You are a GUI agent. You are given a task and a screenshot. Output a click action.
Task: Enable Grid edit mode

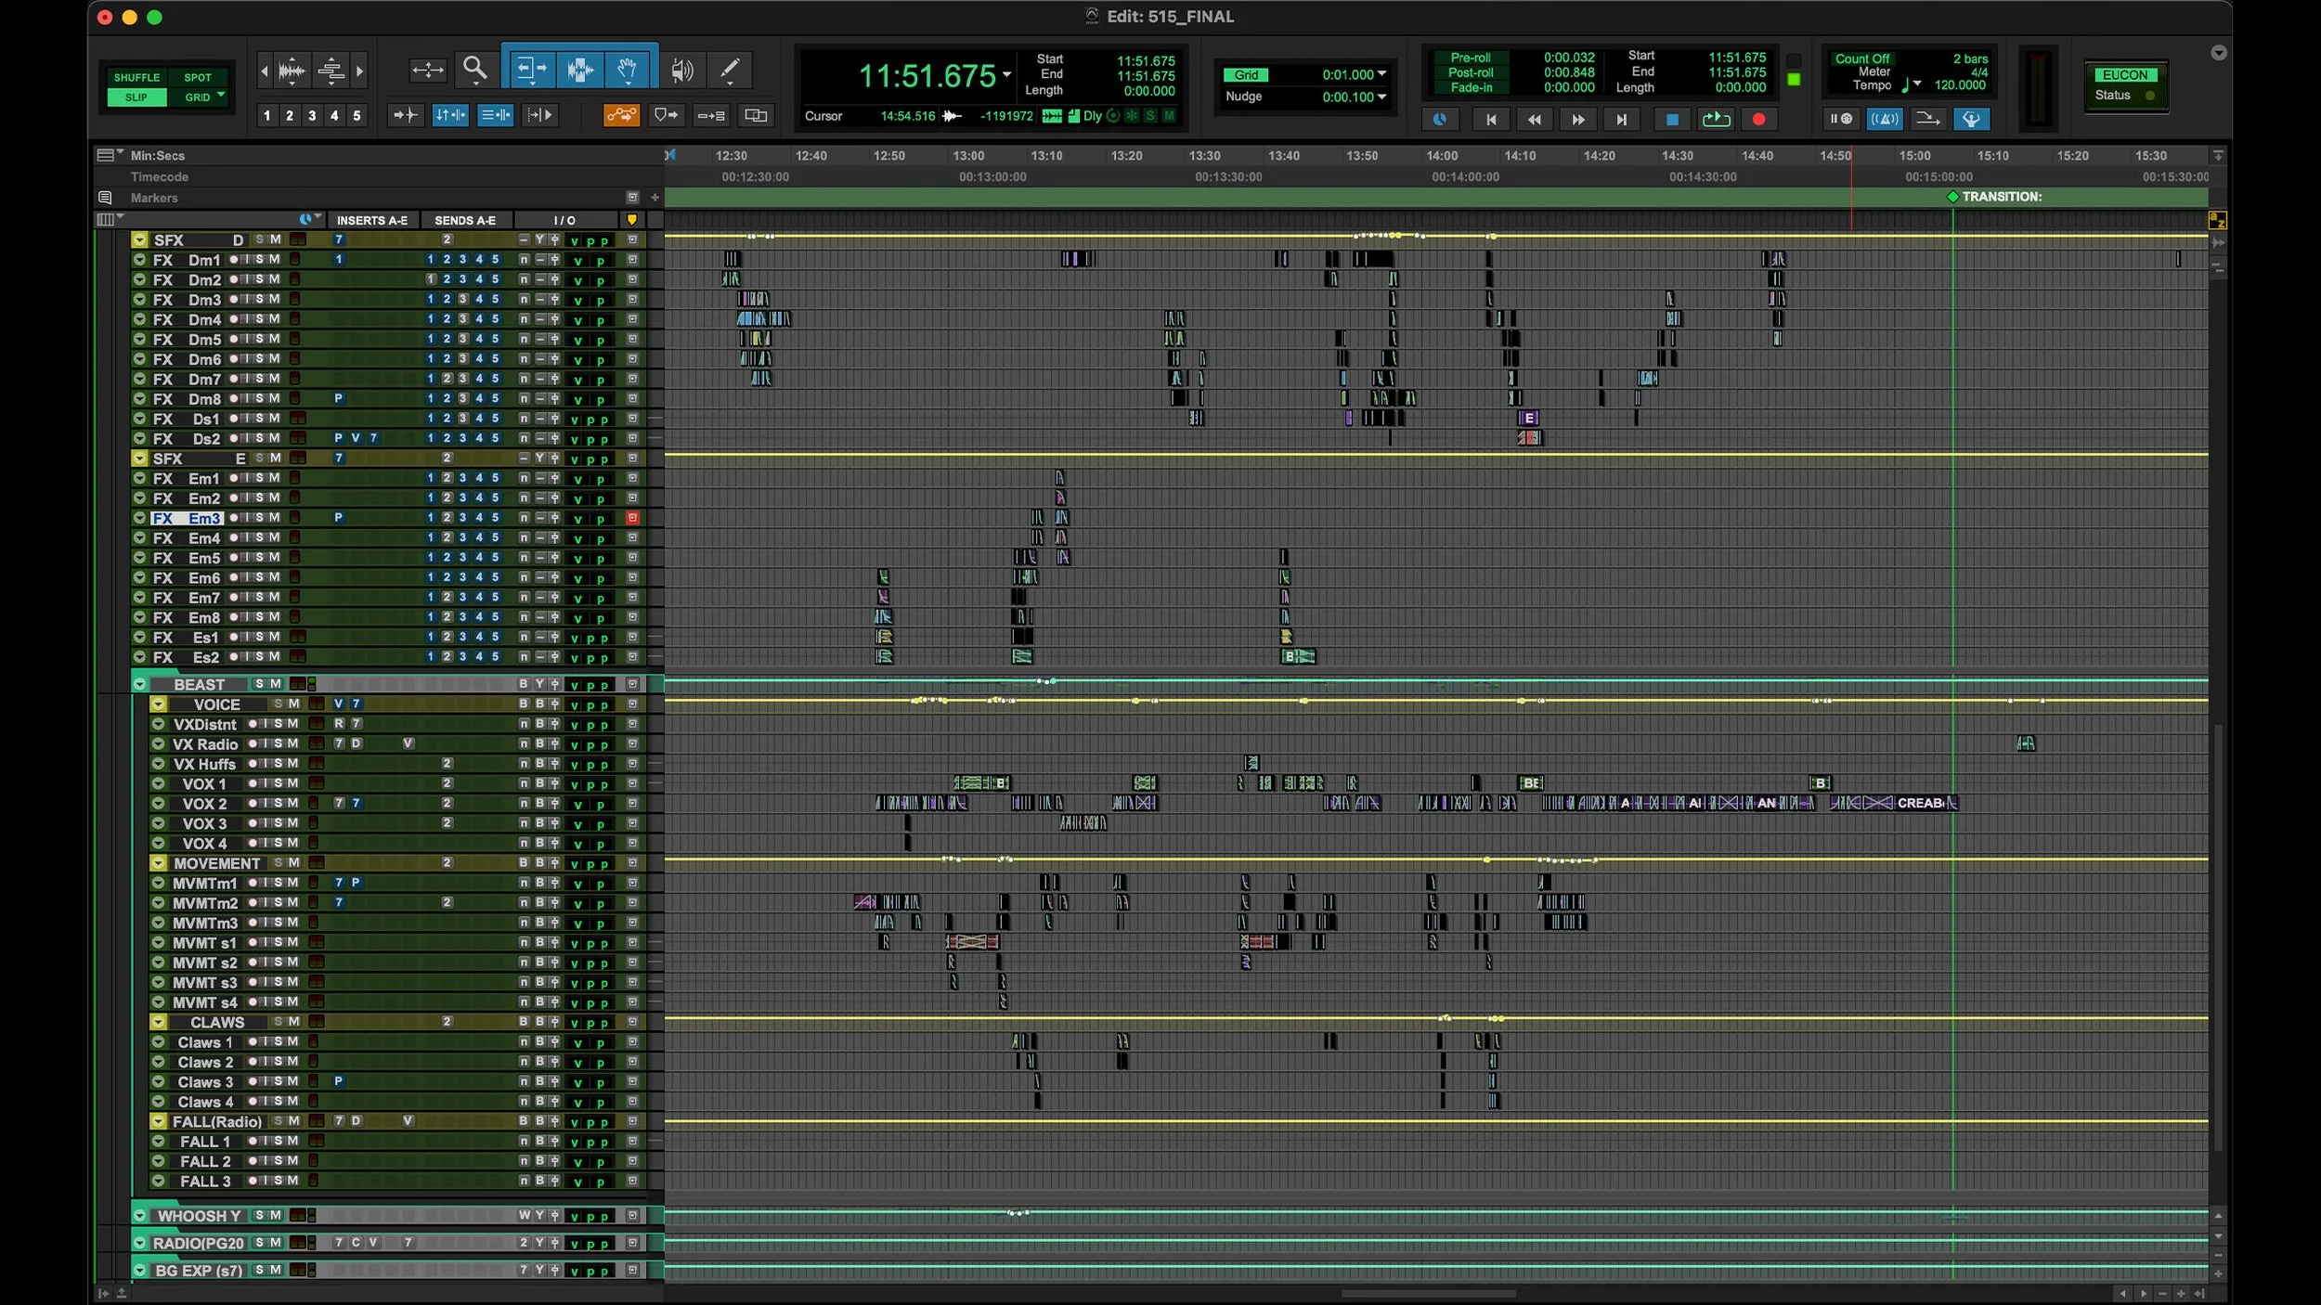point(198,97)
